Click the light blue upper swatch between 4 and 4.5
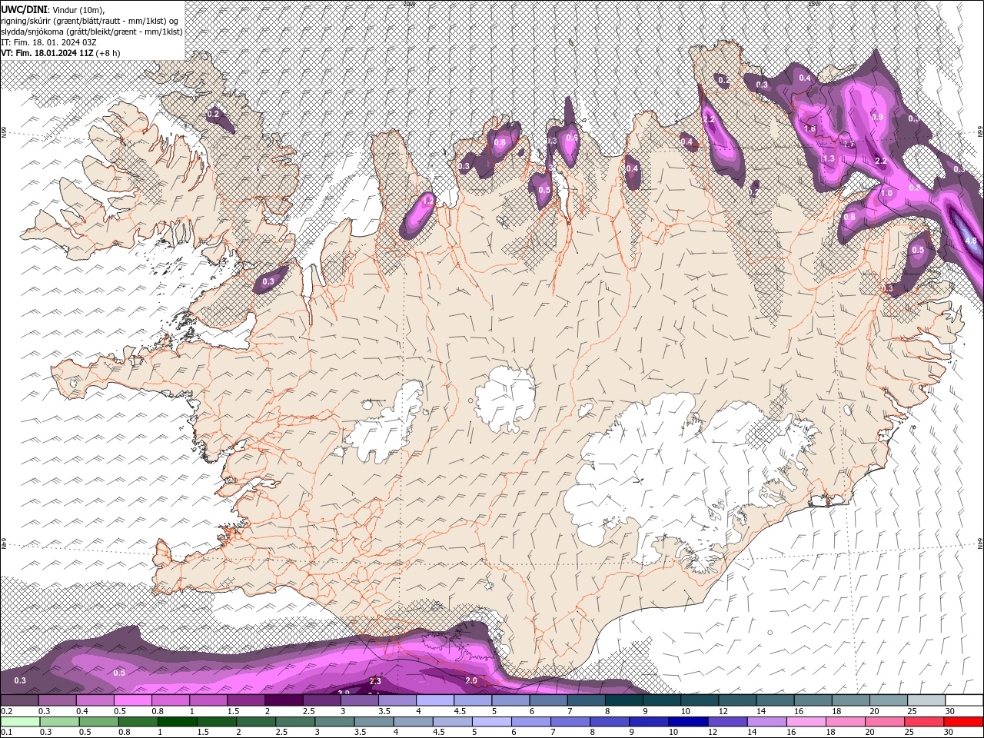984x738 pixels. pyautogui.click(x=435, y=700)
